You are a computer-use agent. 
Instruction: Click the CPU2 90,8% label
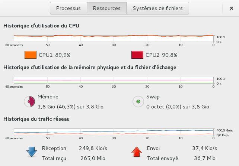click(161, 55)
